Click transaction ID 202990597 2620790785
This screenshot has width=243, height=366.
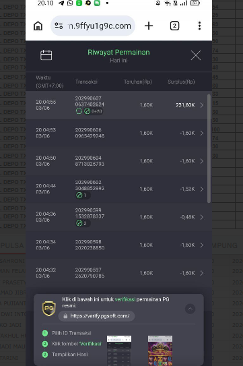coord(90,273)
